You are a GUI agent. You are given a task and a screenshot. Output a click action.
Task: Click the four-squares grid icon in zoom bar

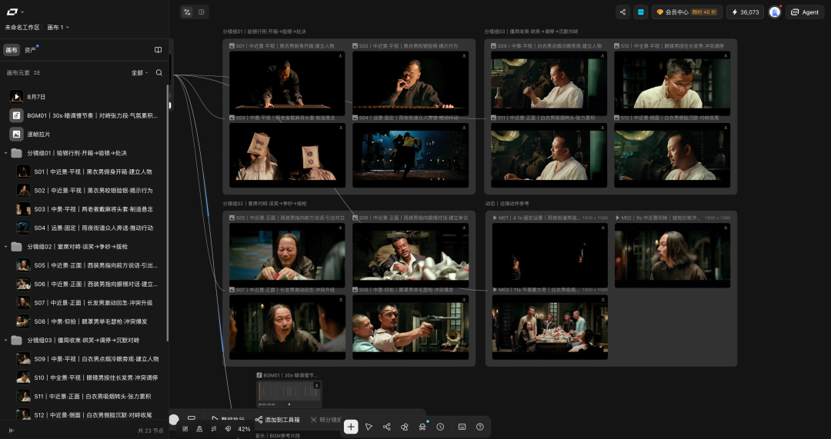(185, 429)
